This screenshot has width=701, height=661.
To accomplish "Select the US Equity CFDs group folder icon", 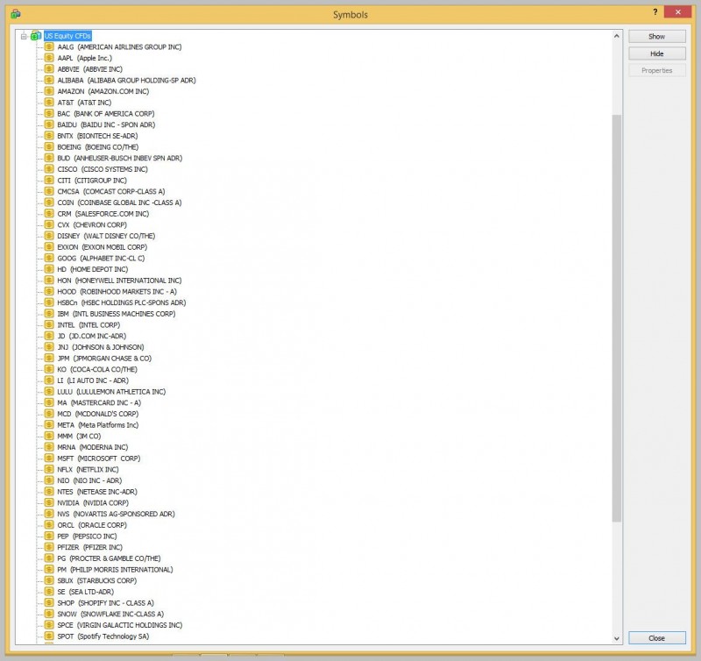I will 36,36.
